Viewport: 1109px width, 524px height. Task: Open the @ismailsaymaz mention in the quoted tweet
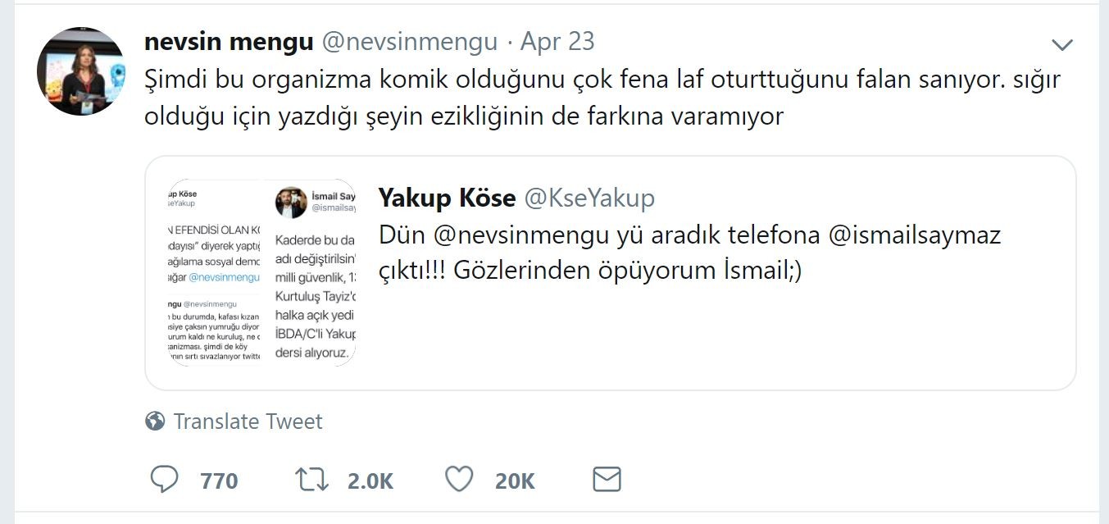(915, 235)
